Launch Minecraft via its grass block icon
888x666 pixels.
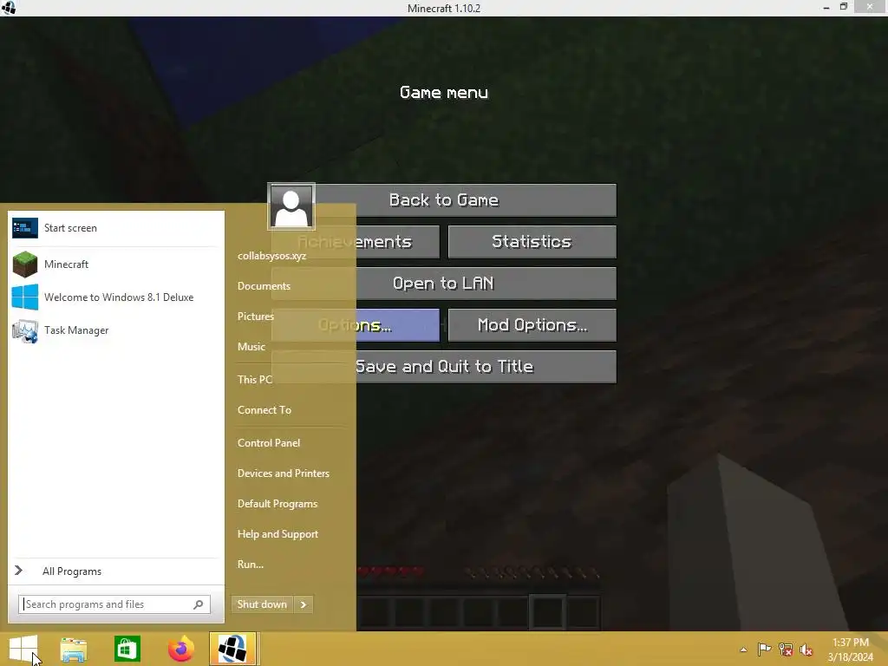point(25,264)
